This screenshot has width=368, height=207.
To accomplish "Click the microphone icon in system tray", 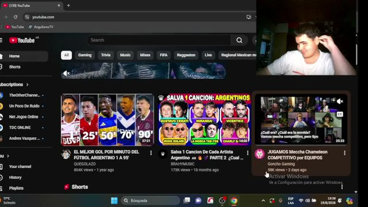I will tap(281, 200).
